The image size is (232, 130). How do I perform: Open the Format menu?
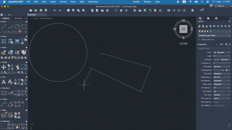(x=63, y=2)
